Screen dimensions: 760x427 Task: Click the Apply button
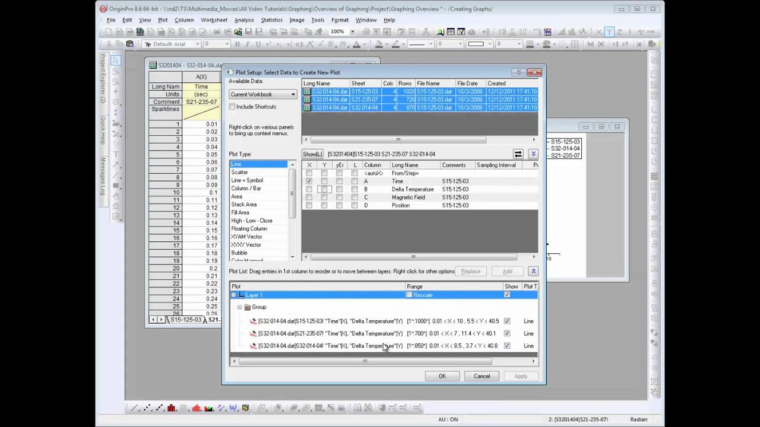(x=521, y=376)
